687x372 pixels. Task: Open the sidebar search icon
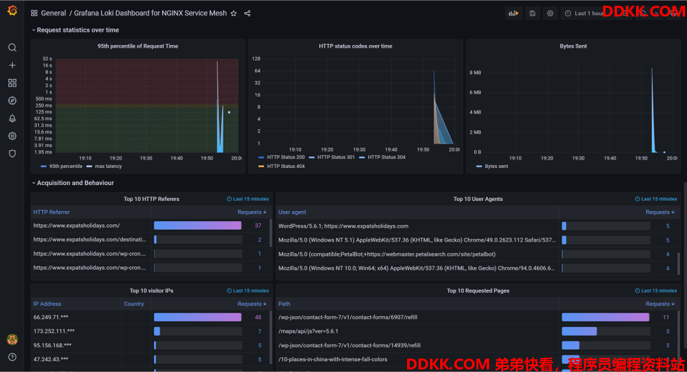click(12, 47)
